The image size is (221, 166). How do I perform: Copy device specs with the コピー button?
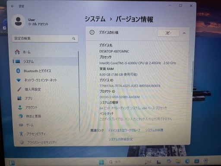(168, 33)
